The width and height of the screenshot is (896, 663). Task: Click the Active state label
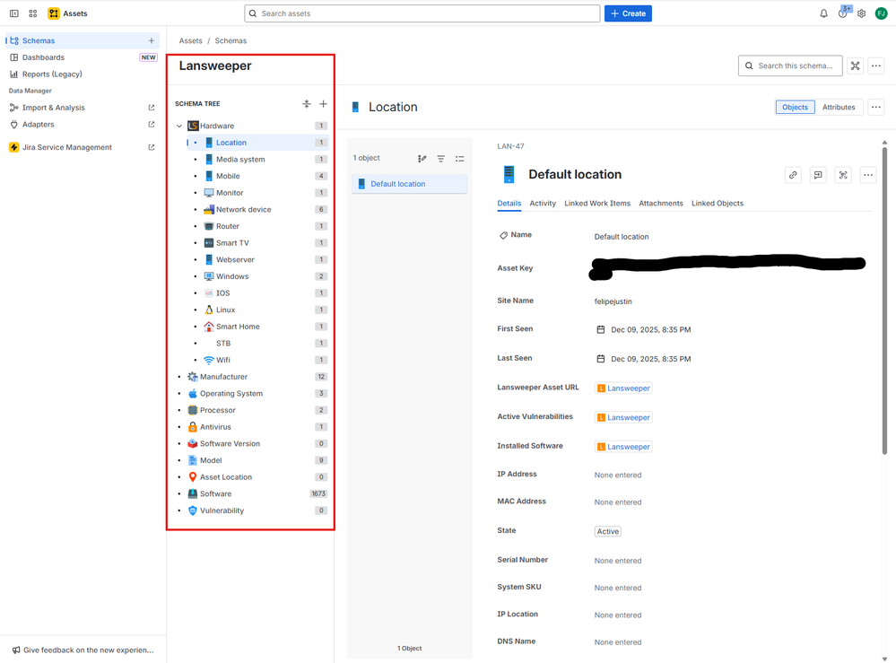coord(607,531)
